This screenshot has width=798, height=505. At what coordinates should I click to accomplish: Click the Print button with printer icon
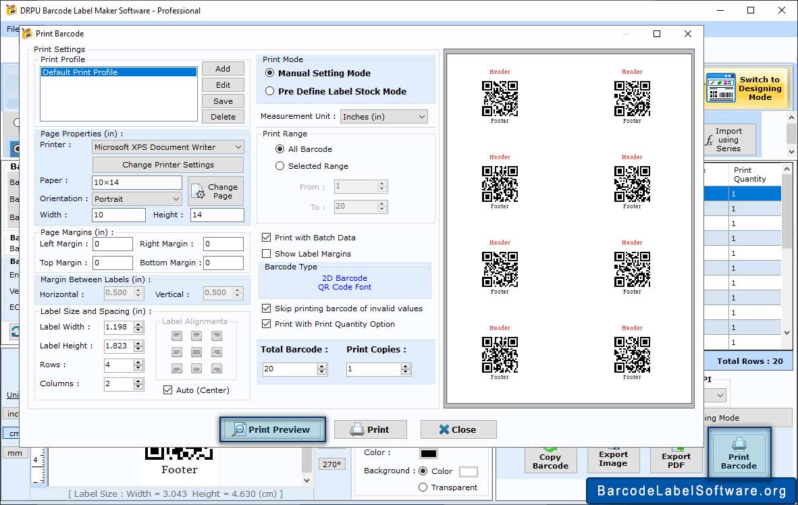pos(370,429)
